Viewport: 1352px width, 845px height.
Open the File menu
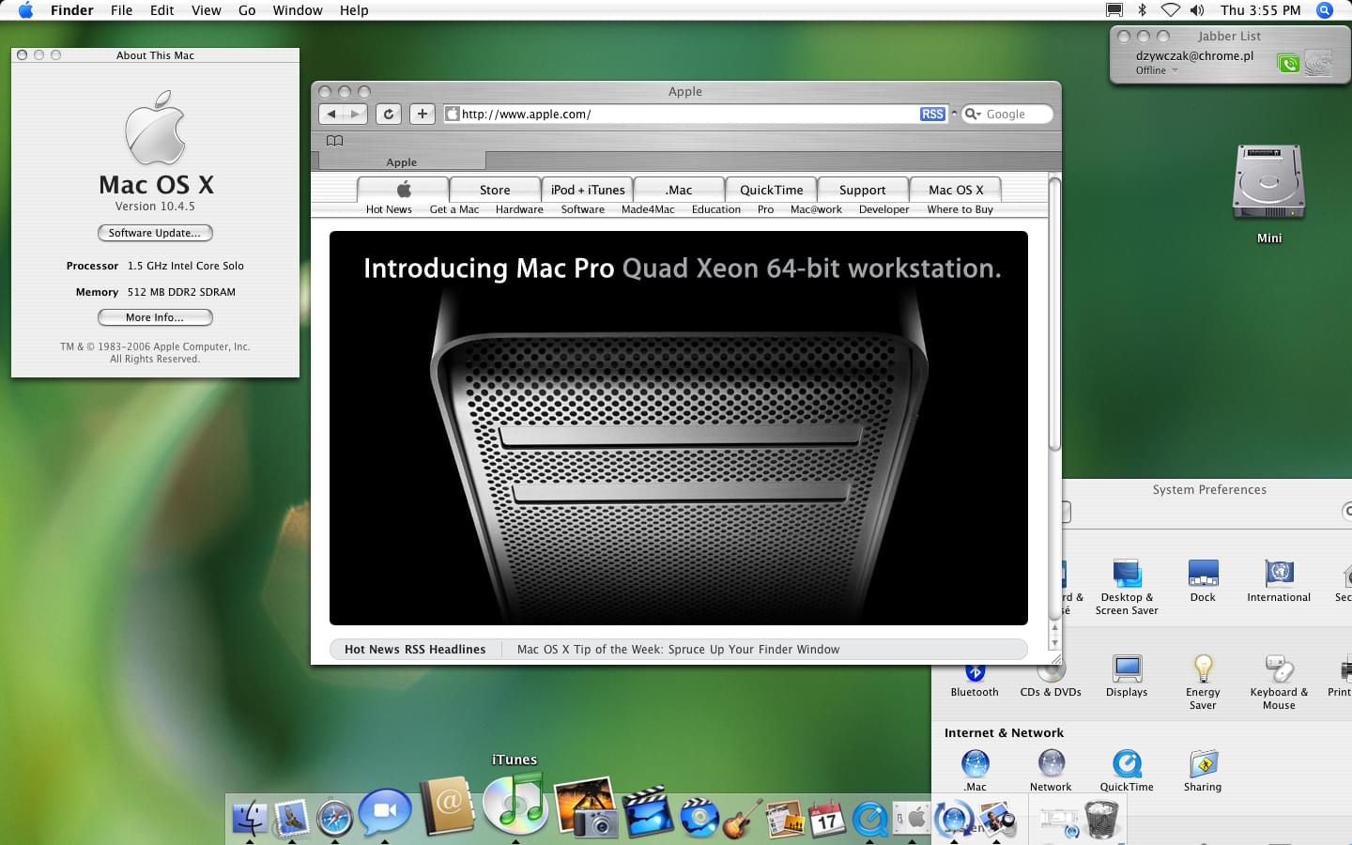click(121, 10)
